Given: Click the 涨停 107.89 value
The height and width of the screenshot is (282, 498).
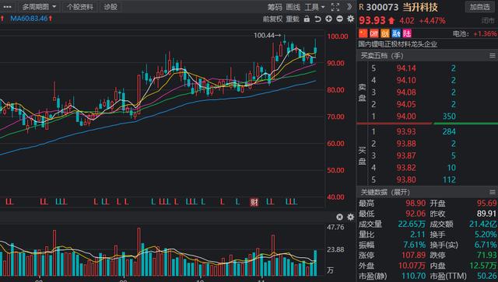Looking at the screenshot, I should 413,256.
